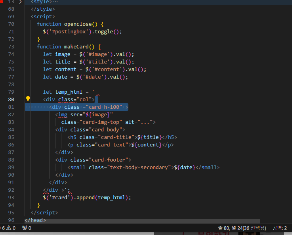Click the lightbulb quick-fix icon on line 80
Viewport: 292px width, 235px height.
click(x=28, y=99)
